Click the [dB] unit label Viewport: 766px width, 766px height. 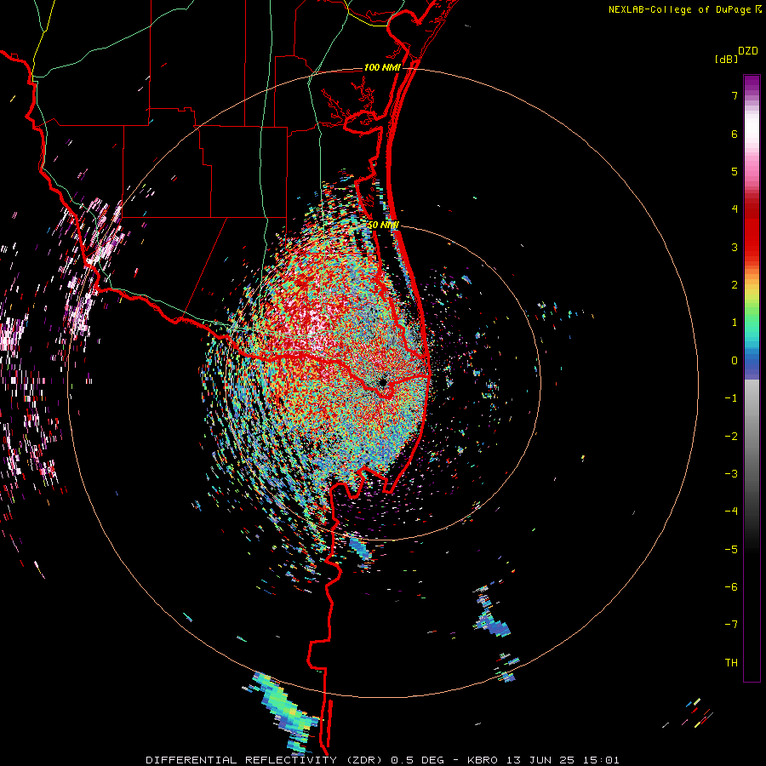726,59
